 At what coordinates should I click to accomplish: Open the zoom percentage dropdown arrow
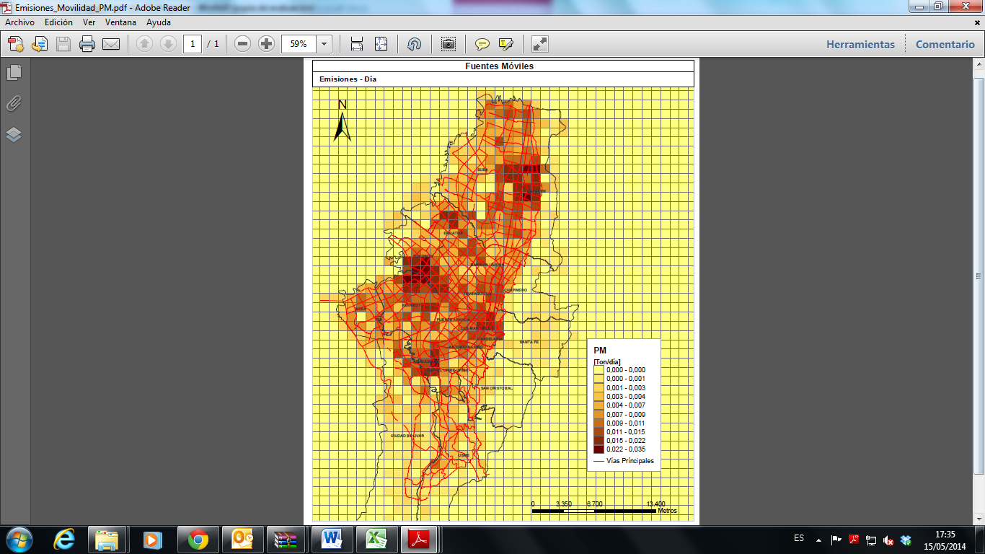pyautogui.click(x=324, y=44)
